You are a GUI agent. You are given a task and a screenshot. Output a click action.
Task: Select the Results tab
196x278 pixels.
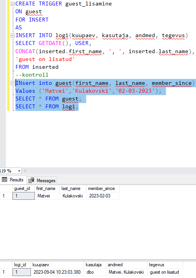point(13,180)
